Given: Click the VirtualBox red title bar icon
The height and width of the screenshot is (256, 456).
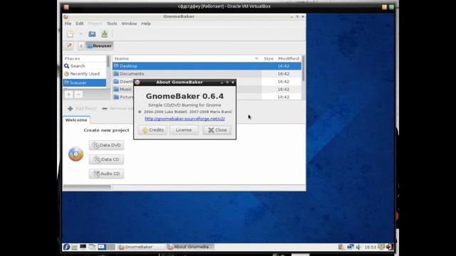Looking at the screenshot, I should coord(66,6).
